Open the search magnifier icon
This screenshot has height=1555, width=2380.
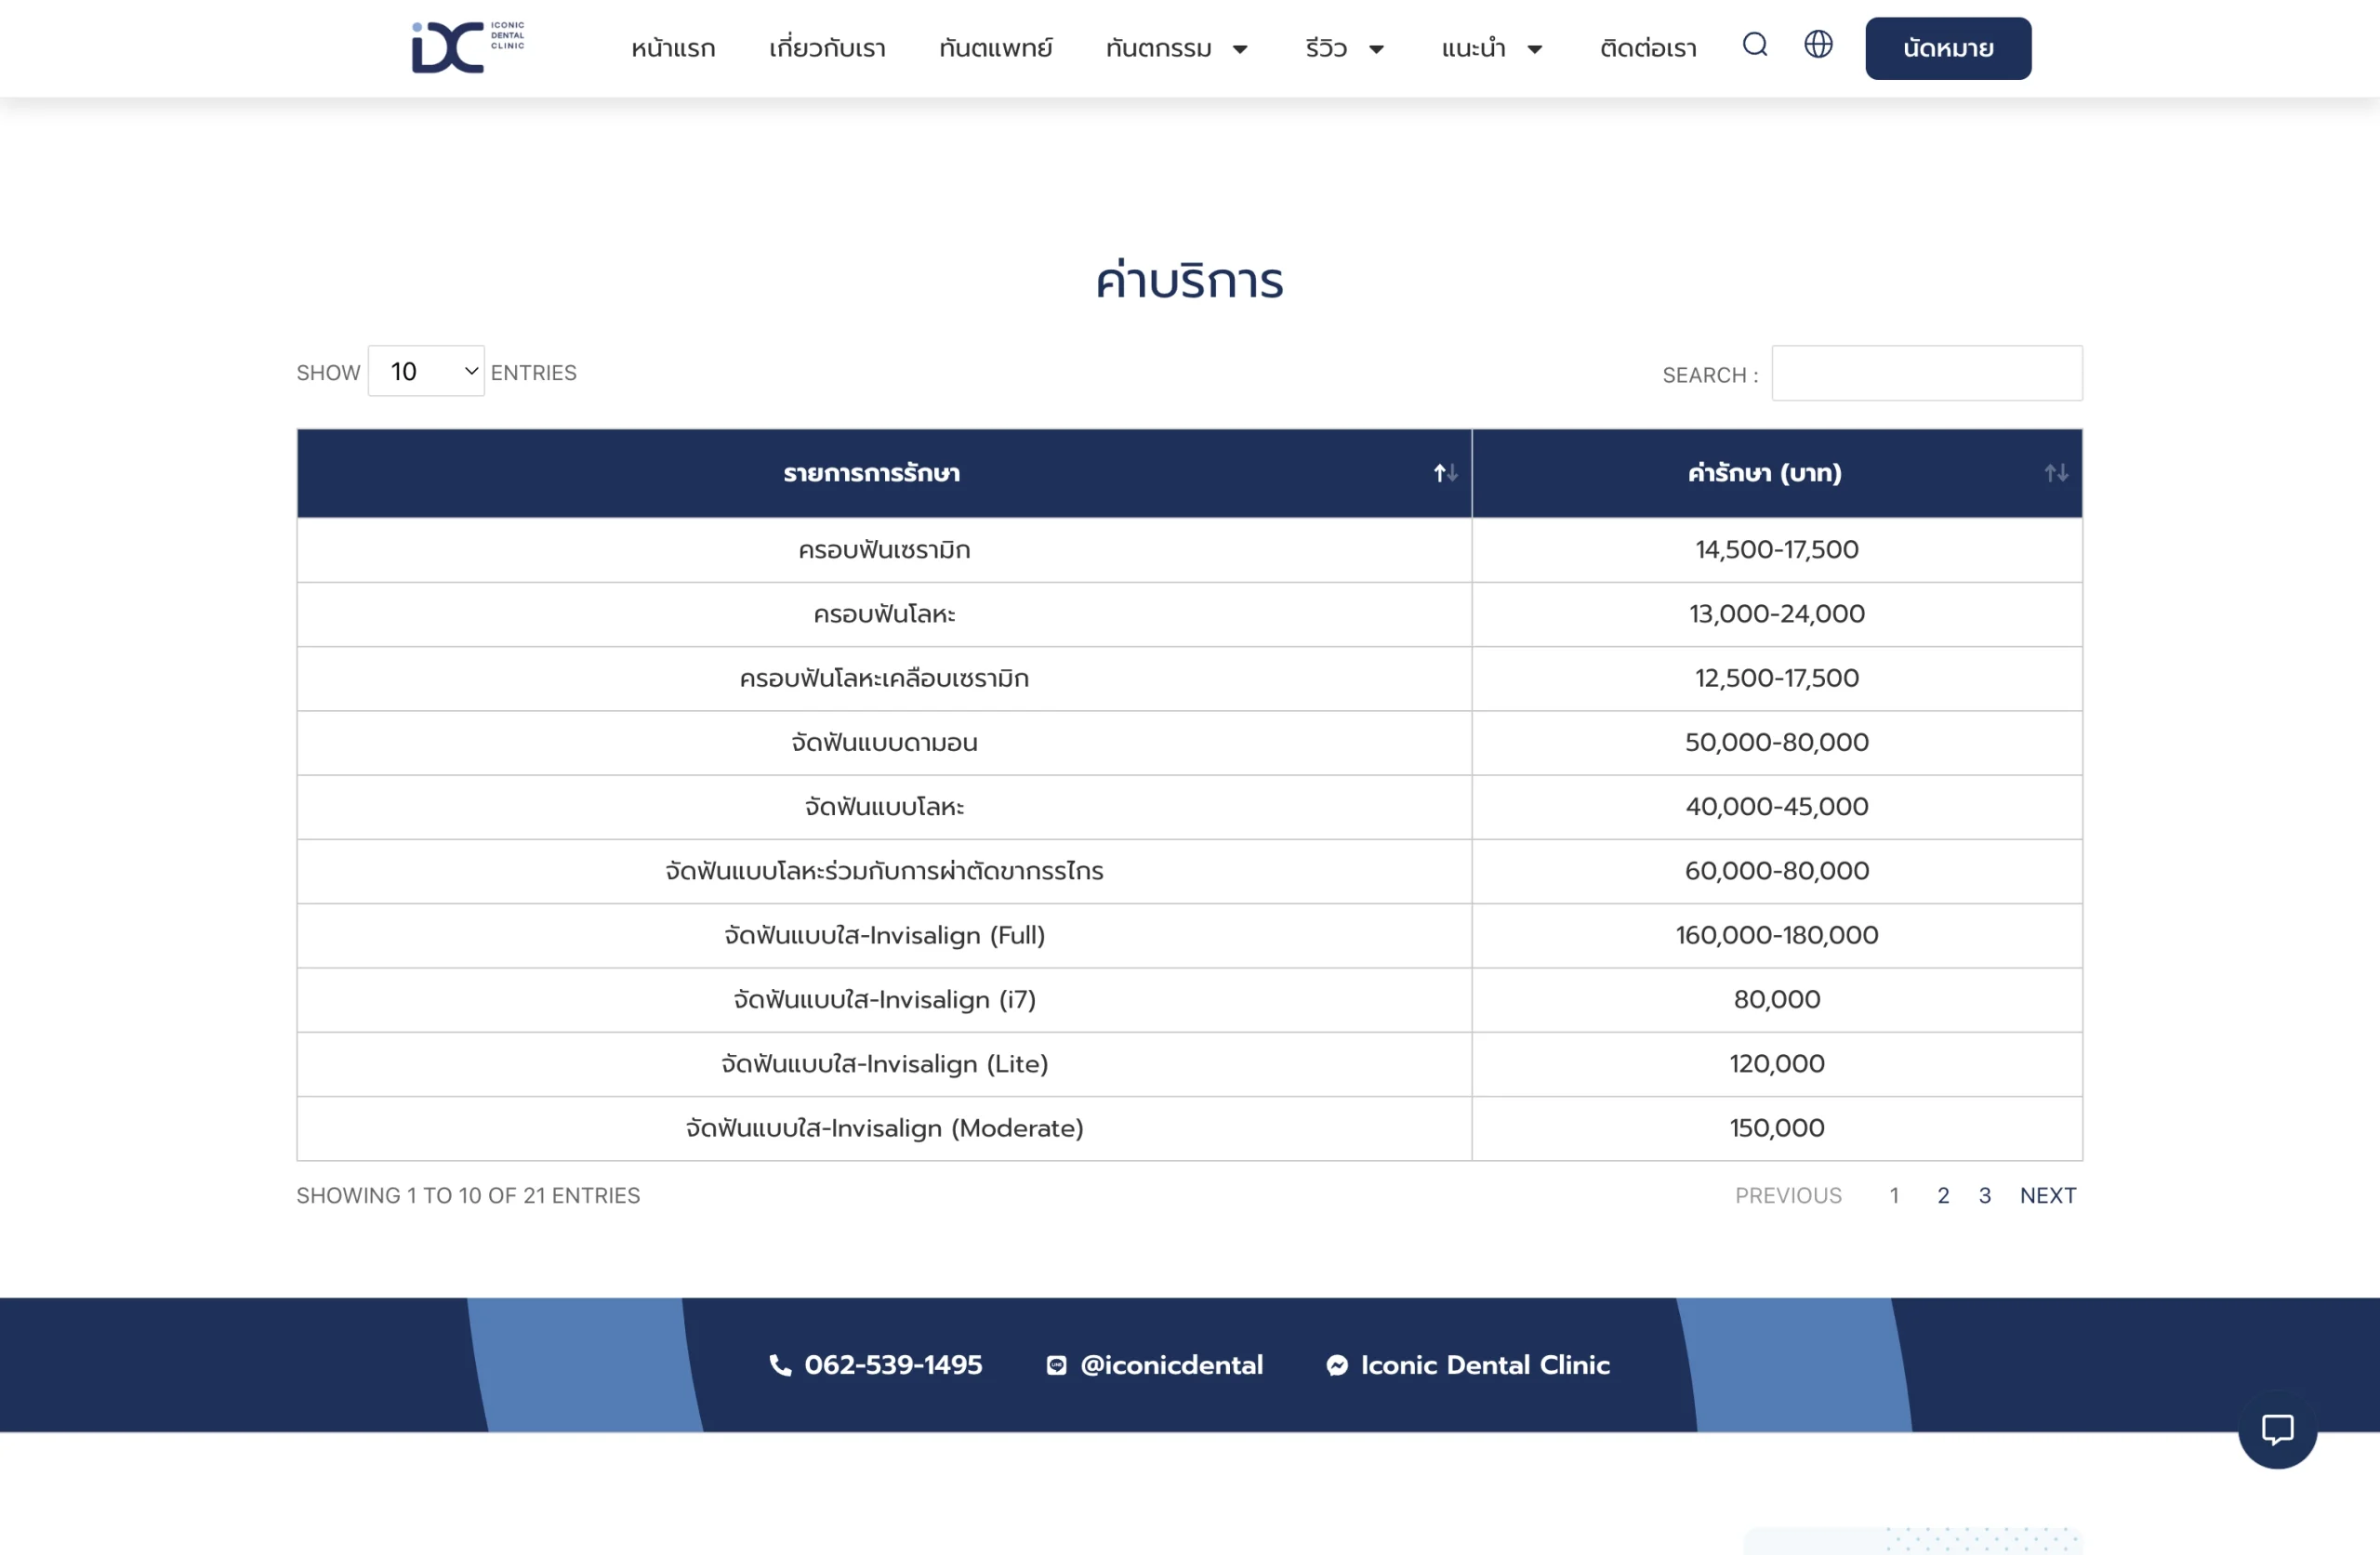pyautogui.click(x=1755, y=45)
